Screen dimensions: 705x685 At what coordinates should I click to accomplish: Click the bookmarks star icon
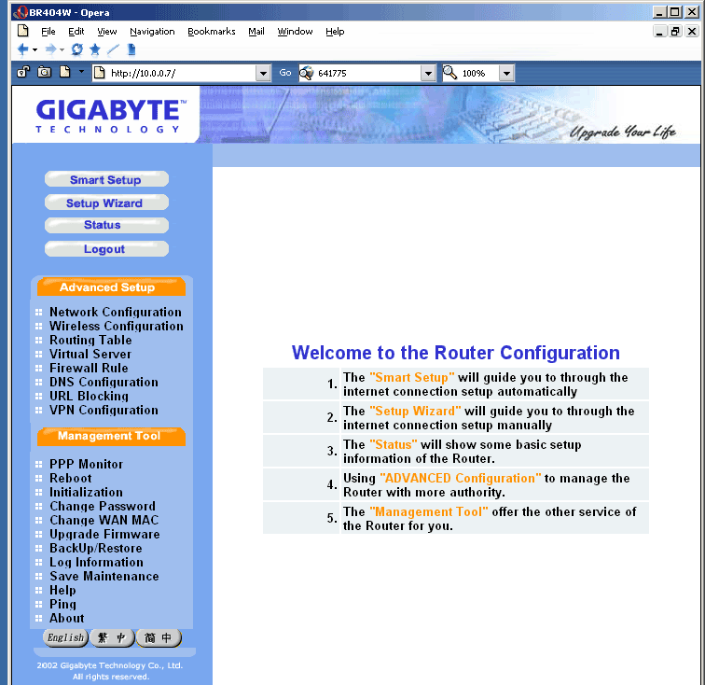click(x=95, y=49)
